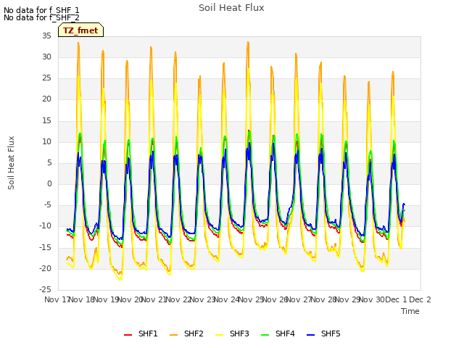
Task: Click the -25 y-axis tick label
Action: pos(45,289)
